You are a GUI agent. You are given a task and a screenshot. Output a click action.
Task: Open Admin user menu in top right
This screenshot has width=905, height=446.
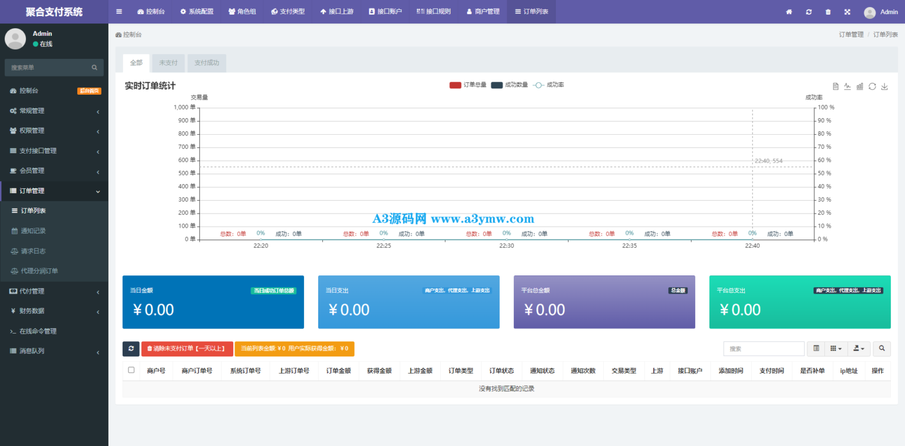click(x=881, y=12)
